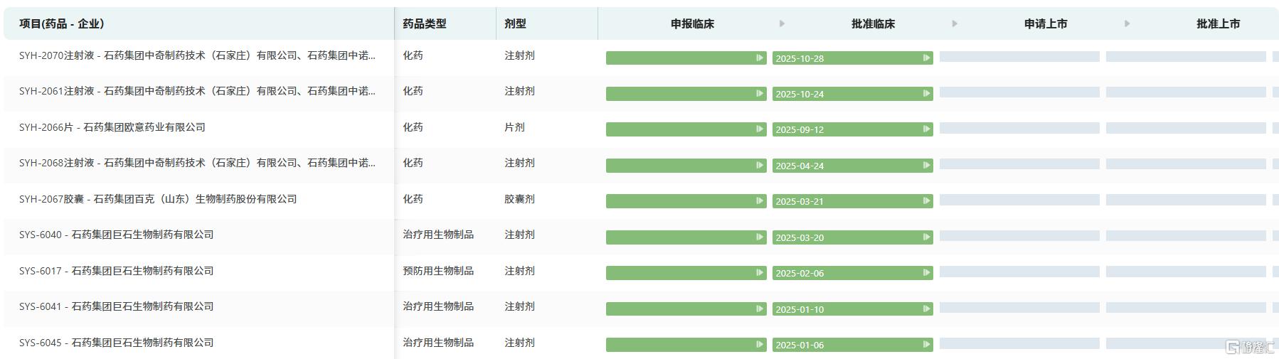Click 申报临床 green bar in SYH-2066片 row
The width and height of the screenshot is (1279, 359).
686,129
